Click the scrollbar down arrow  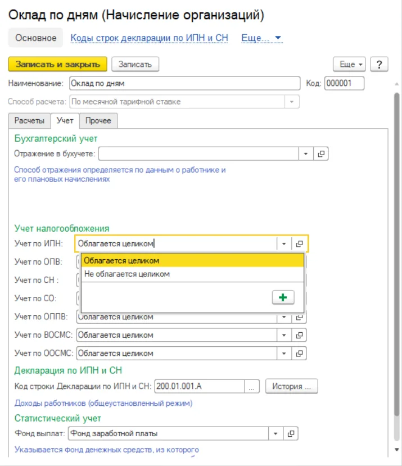point(396,450)
